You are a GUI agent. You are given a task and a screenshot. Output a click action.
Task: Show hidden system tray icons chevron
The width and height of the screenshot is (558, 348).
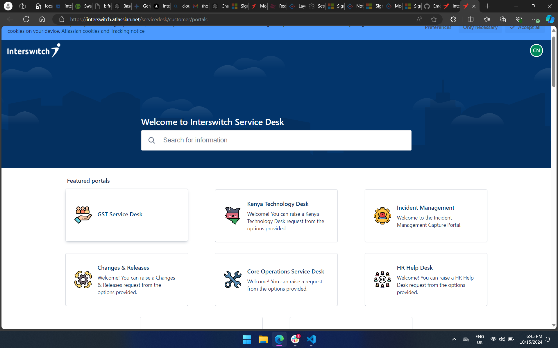[x=454, y=339]
